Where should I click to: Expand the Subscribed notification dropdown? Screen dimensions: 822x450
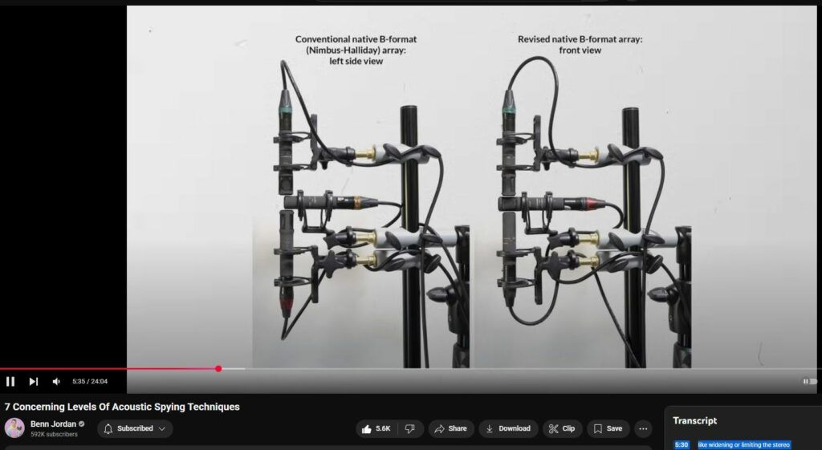pyautogui.click(x=135, y=428)
